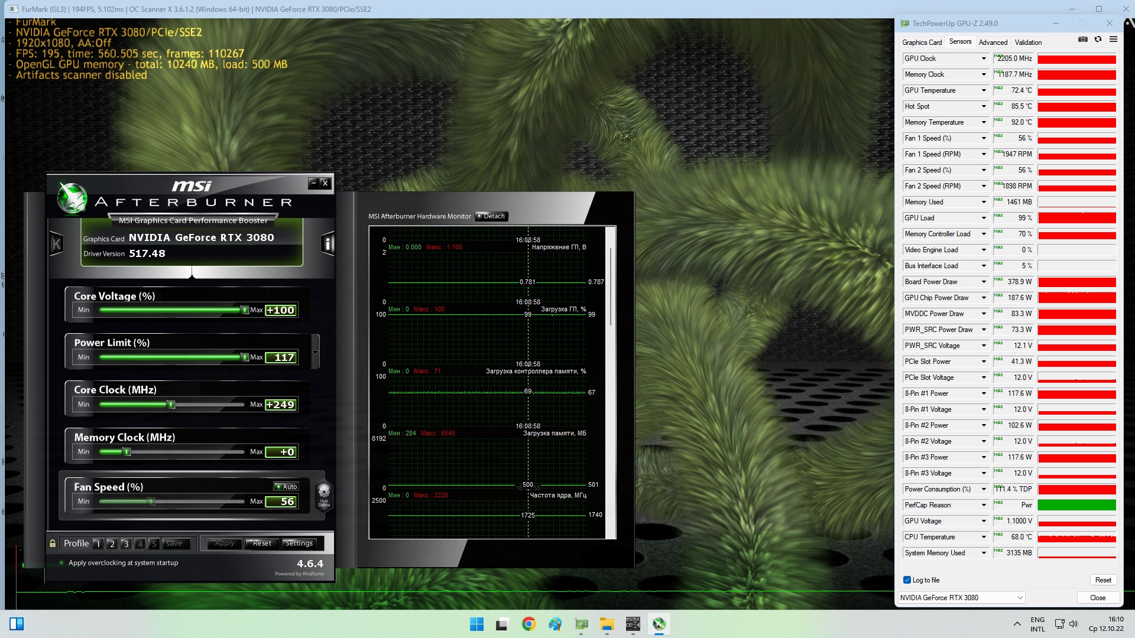Toggle the fan speed Auto mode
This screenshot has height=638, width=1135.
click(287, 487)
